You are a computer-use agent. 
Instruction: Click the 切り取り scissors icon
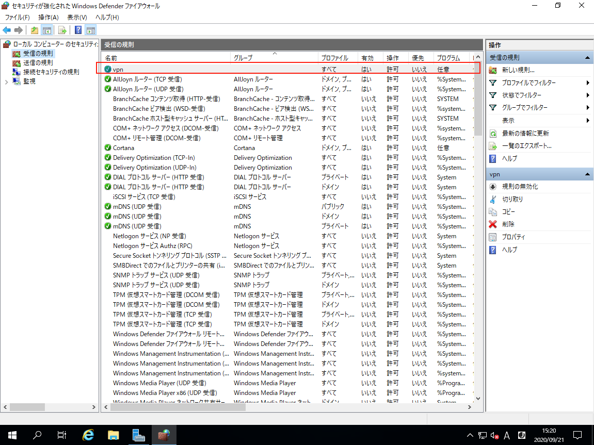click(493, 199)
